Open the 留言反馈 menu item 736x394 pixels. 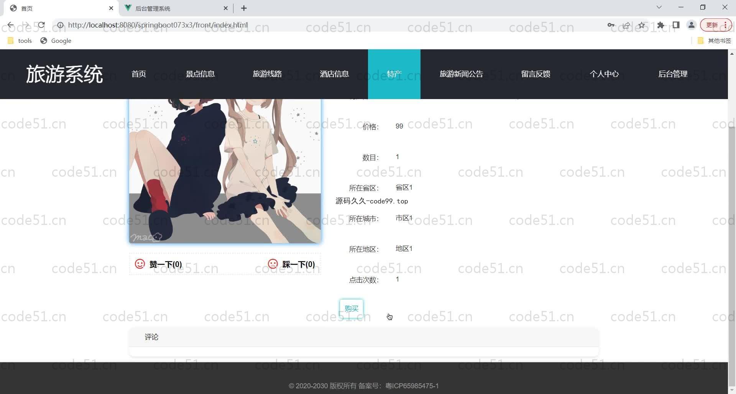click(536, 74)
